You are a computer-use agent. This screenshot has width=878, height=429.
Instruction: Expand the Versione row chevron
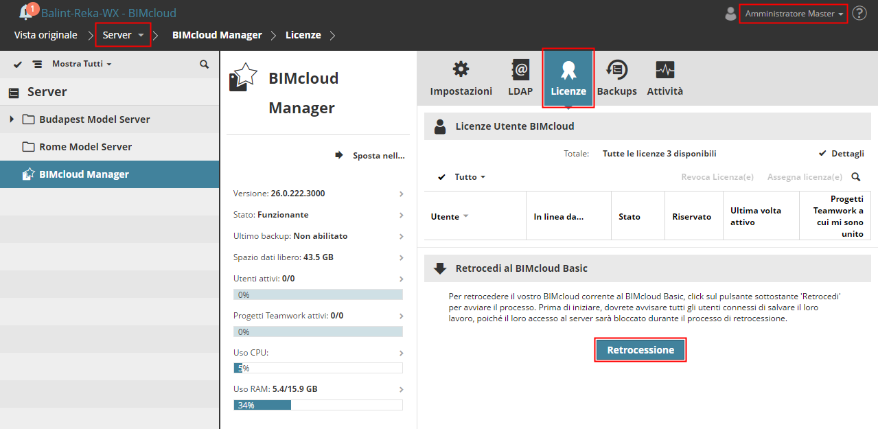coord(401,194)
